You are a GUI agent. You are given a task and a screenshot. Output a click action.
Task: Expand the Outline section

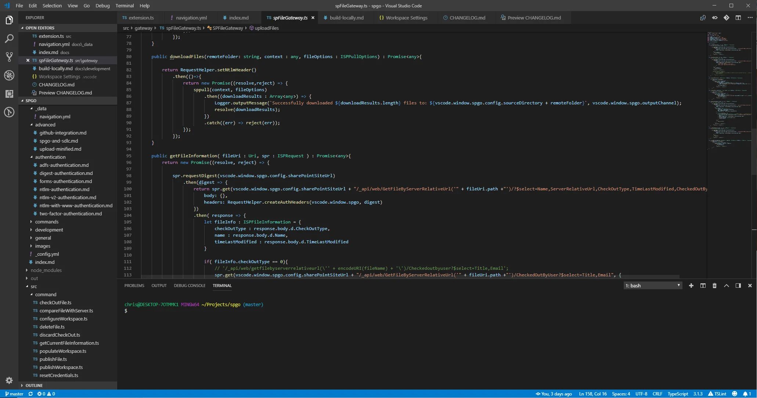(x=68, y=386)
